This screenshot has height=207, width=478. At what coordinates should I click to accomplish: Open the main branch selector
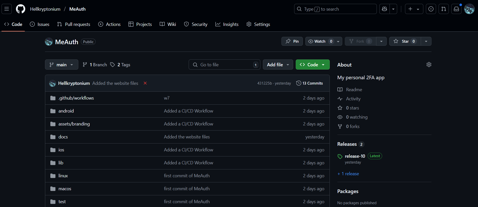point(62,65)
